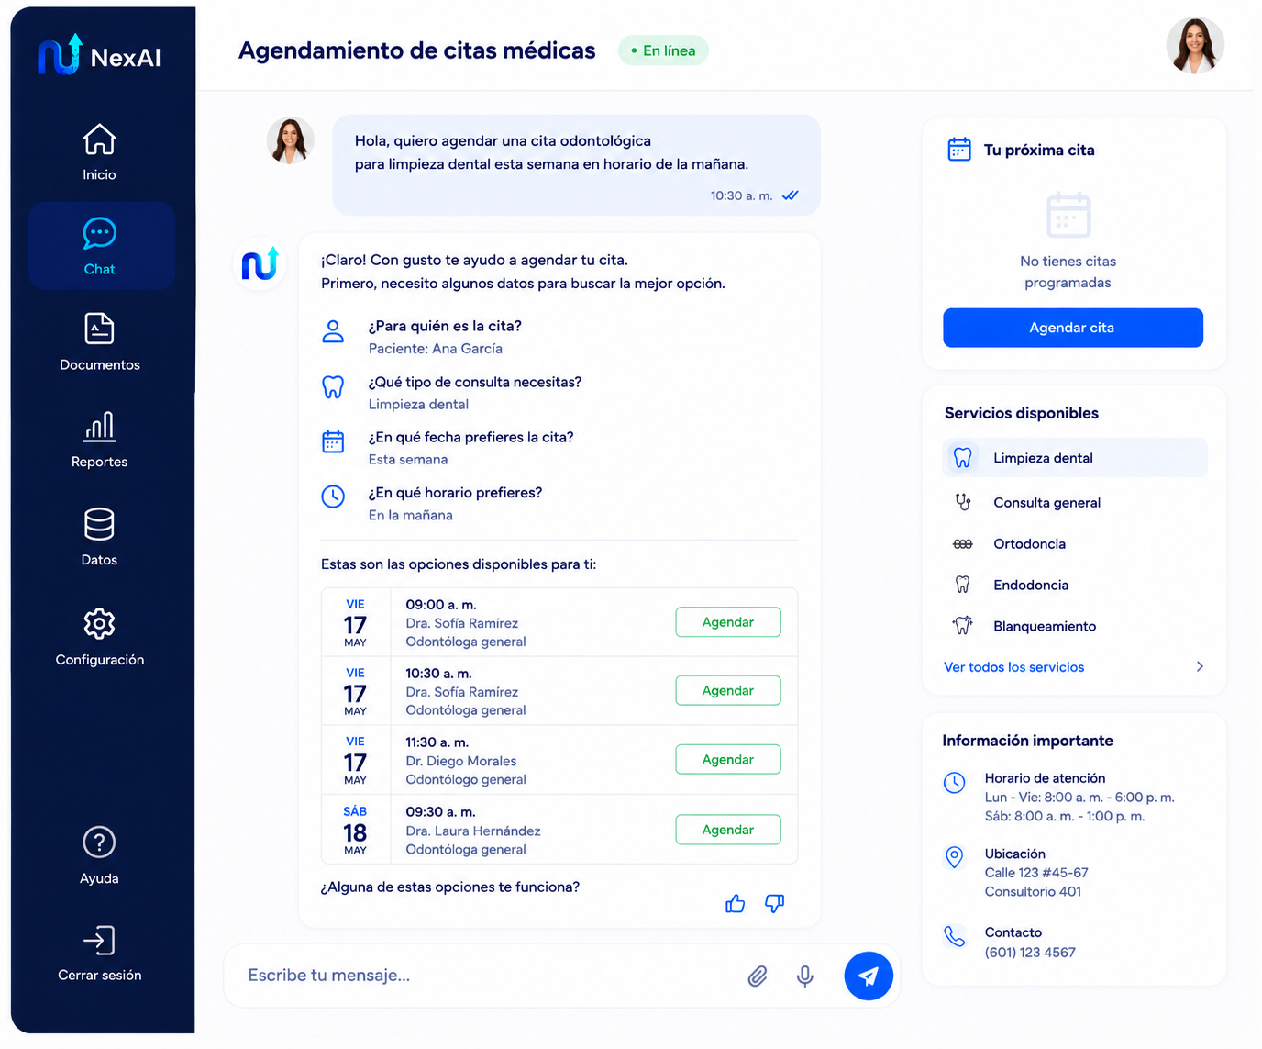This screenshot has height=1049, width=1262.
Task: Open the Chat section
Action: pos(101,246)
